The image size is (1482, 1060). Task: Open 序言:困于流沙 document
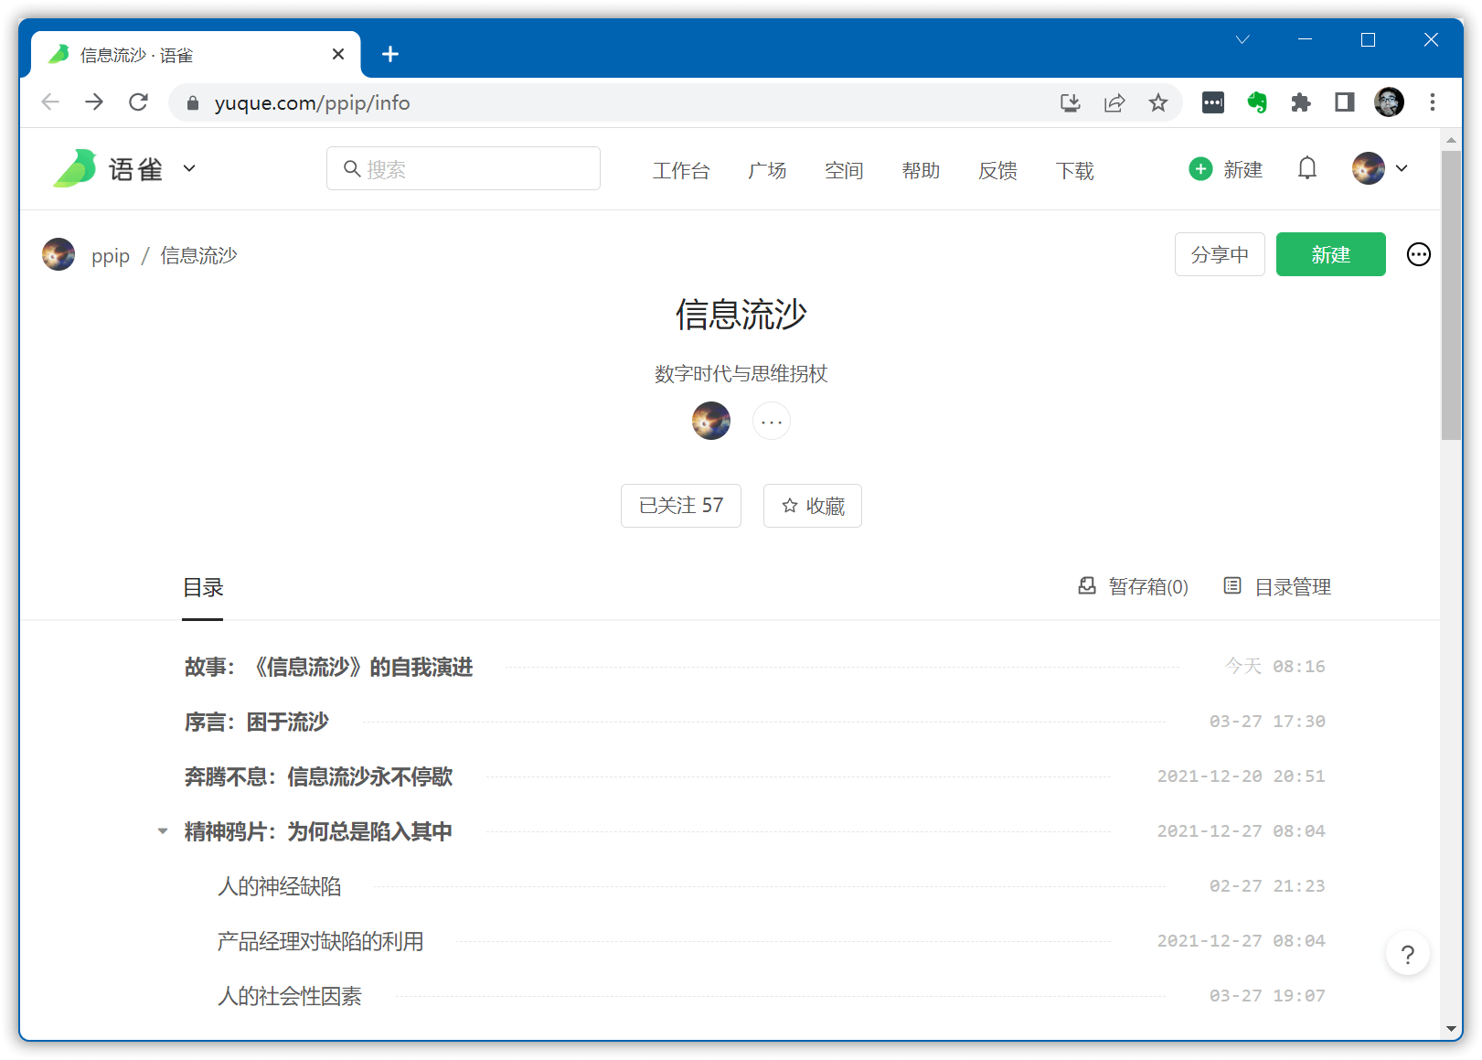[x=256, y=722]
